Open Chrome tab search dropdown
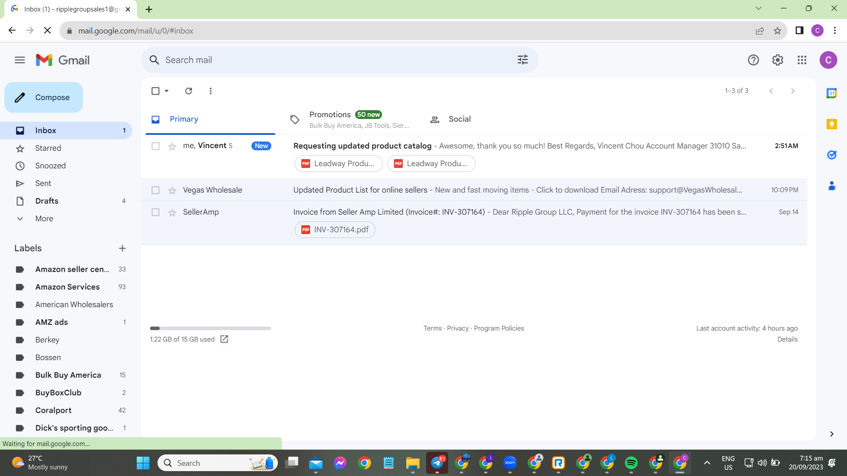The height and width of the screenshot is (476, 847). point(758,8)
